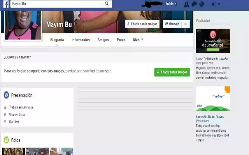This screenshot has height=155, width=249.
Task: Click the JetBlue airplane ad image
Action: click(213, 98)
